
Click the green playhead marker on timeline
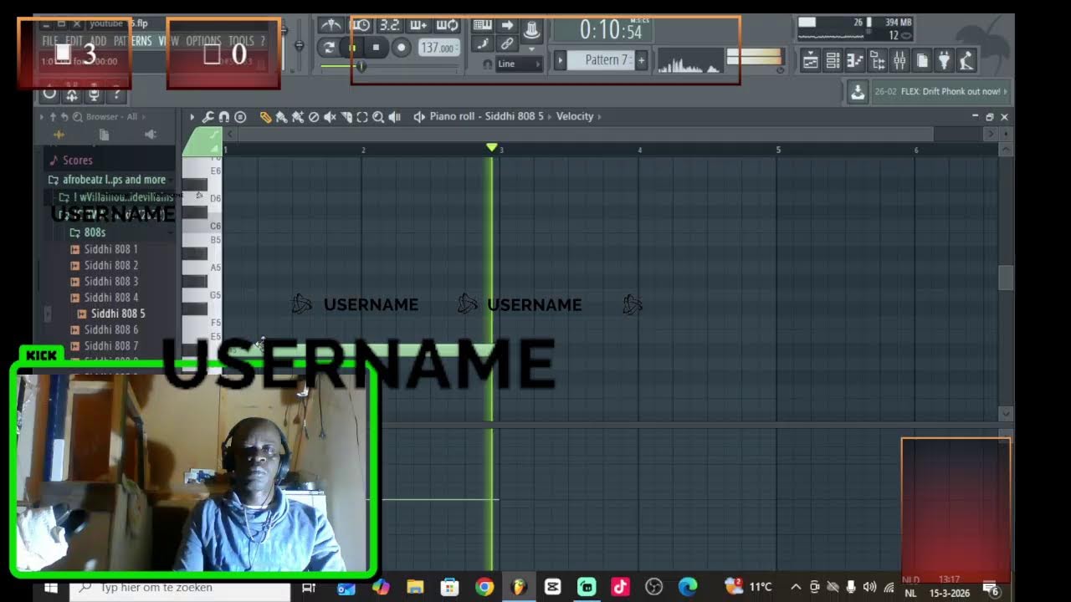(492, 148)
